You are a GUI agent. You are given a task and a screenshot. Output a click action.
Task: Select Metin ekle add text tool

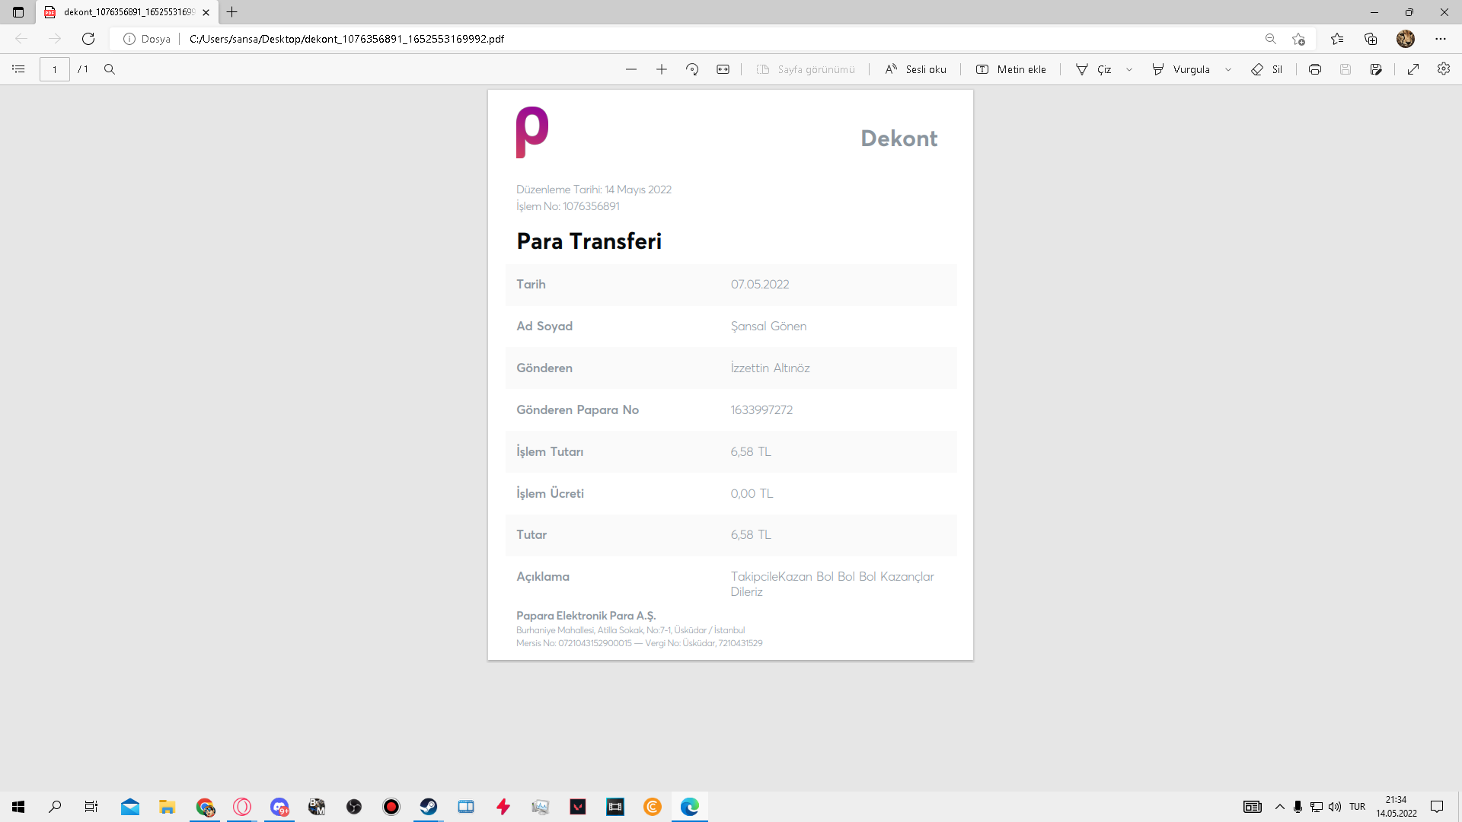tap(1011, 69)
